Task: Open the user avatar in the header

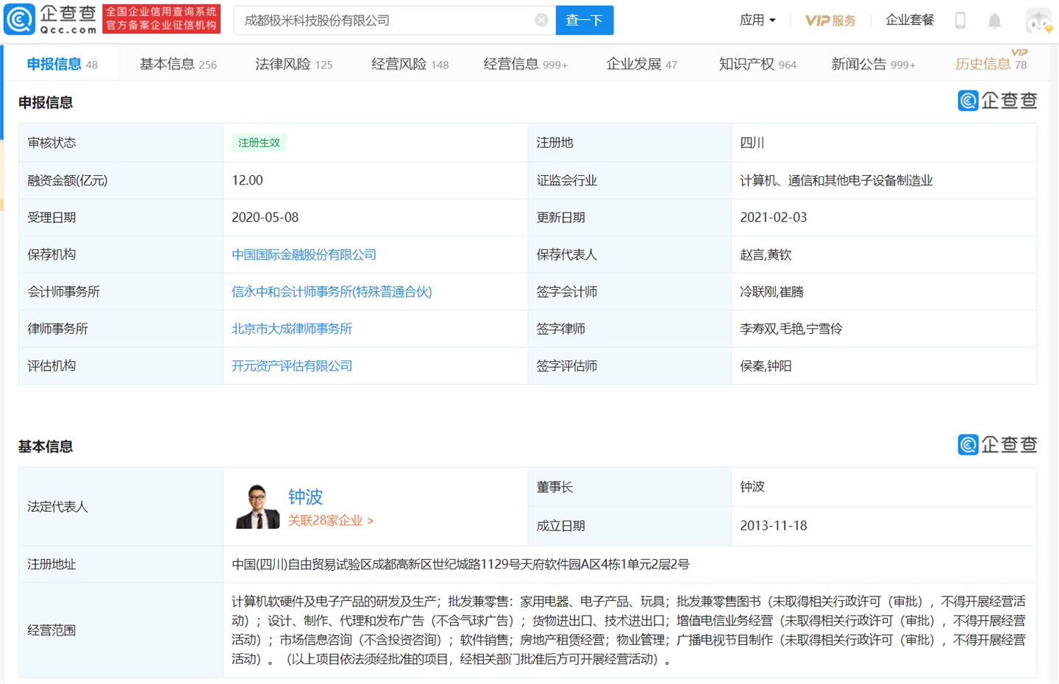Action: (x=1038, y=21)
